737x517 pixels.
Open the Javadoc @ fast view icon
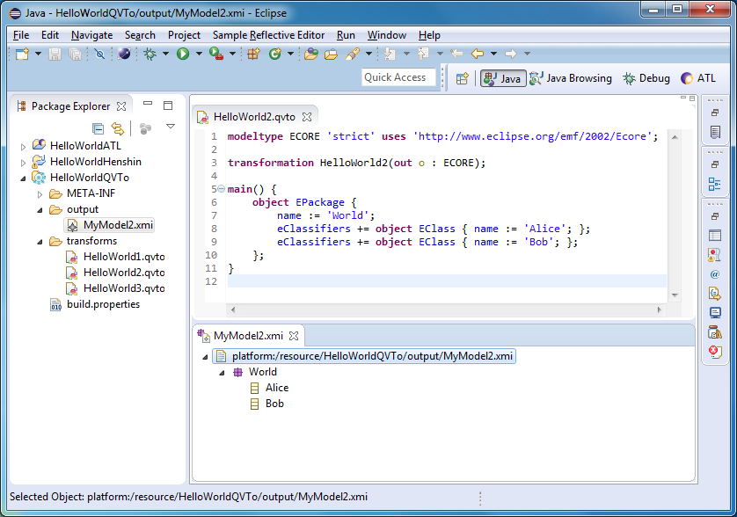pyautogui.click(x=715, y=274)
